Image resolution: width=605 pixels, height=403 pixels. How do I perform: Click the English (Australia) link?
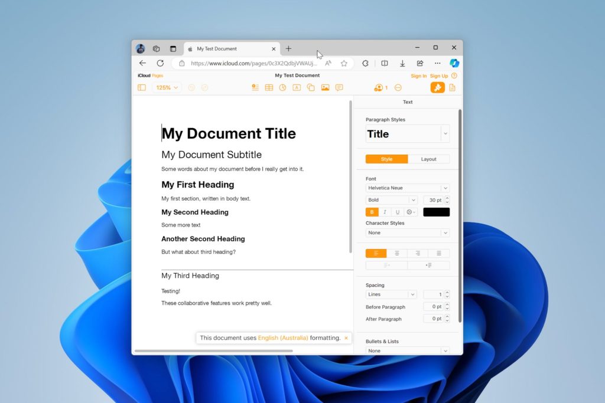click(x=283, y=338)
